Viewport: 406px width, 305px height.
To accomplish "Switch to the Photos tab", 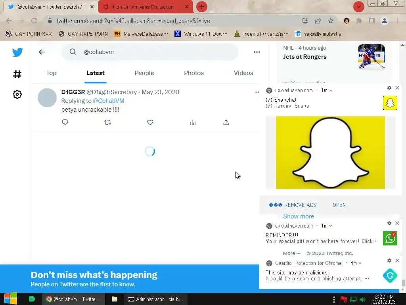I will pos(194,73).
